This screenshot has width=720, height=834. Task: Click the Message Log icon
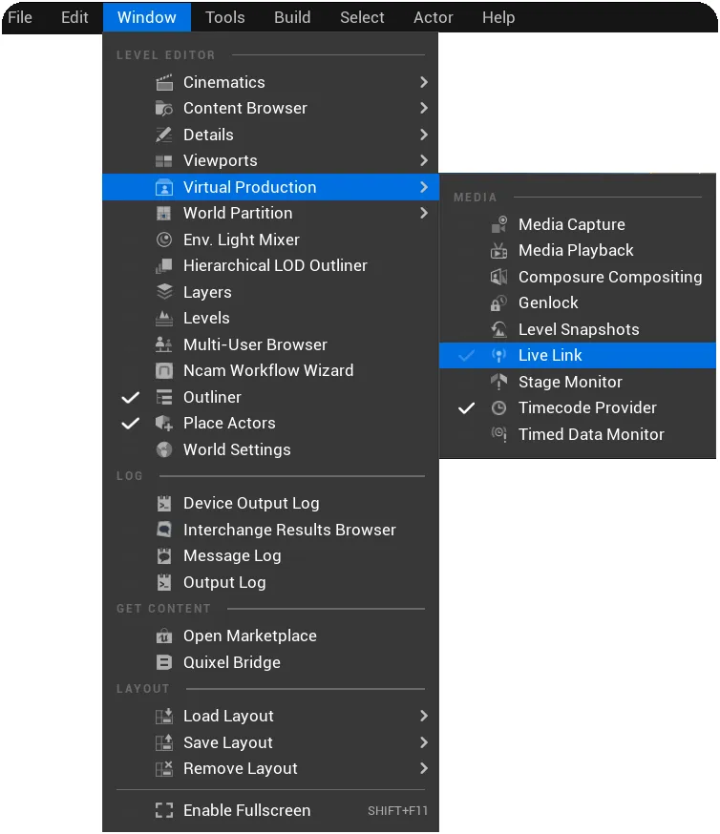coord(164,555)
